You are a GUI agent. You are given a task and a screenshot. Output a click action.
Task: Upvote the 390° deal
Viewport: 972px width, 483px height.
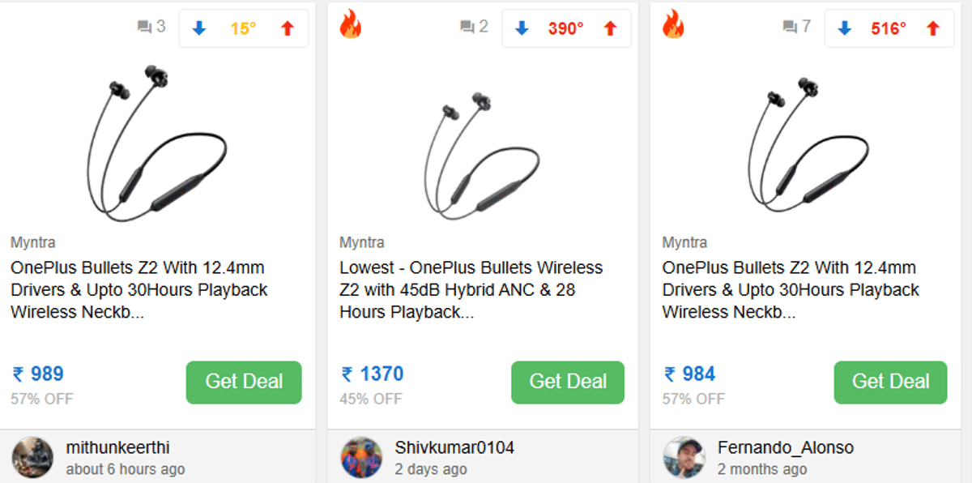[x=610, y=28]
